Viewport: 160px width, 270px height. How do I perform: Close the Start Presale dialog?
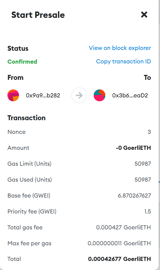[x=144, y=15]
